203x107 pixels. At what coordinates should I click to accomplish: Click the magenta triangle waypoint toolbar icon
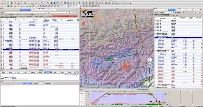click(x=71, y=3)
